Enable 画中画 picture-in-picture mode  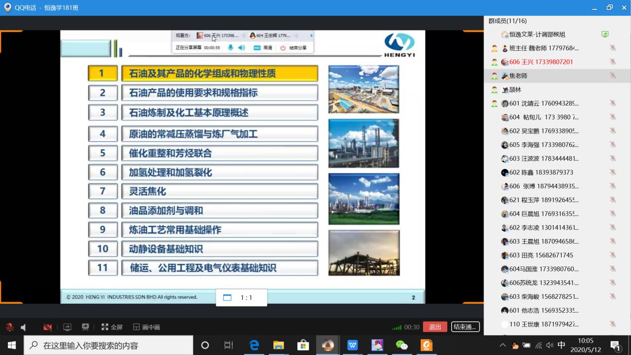tap(146, 327)
